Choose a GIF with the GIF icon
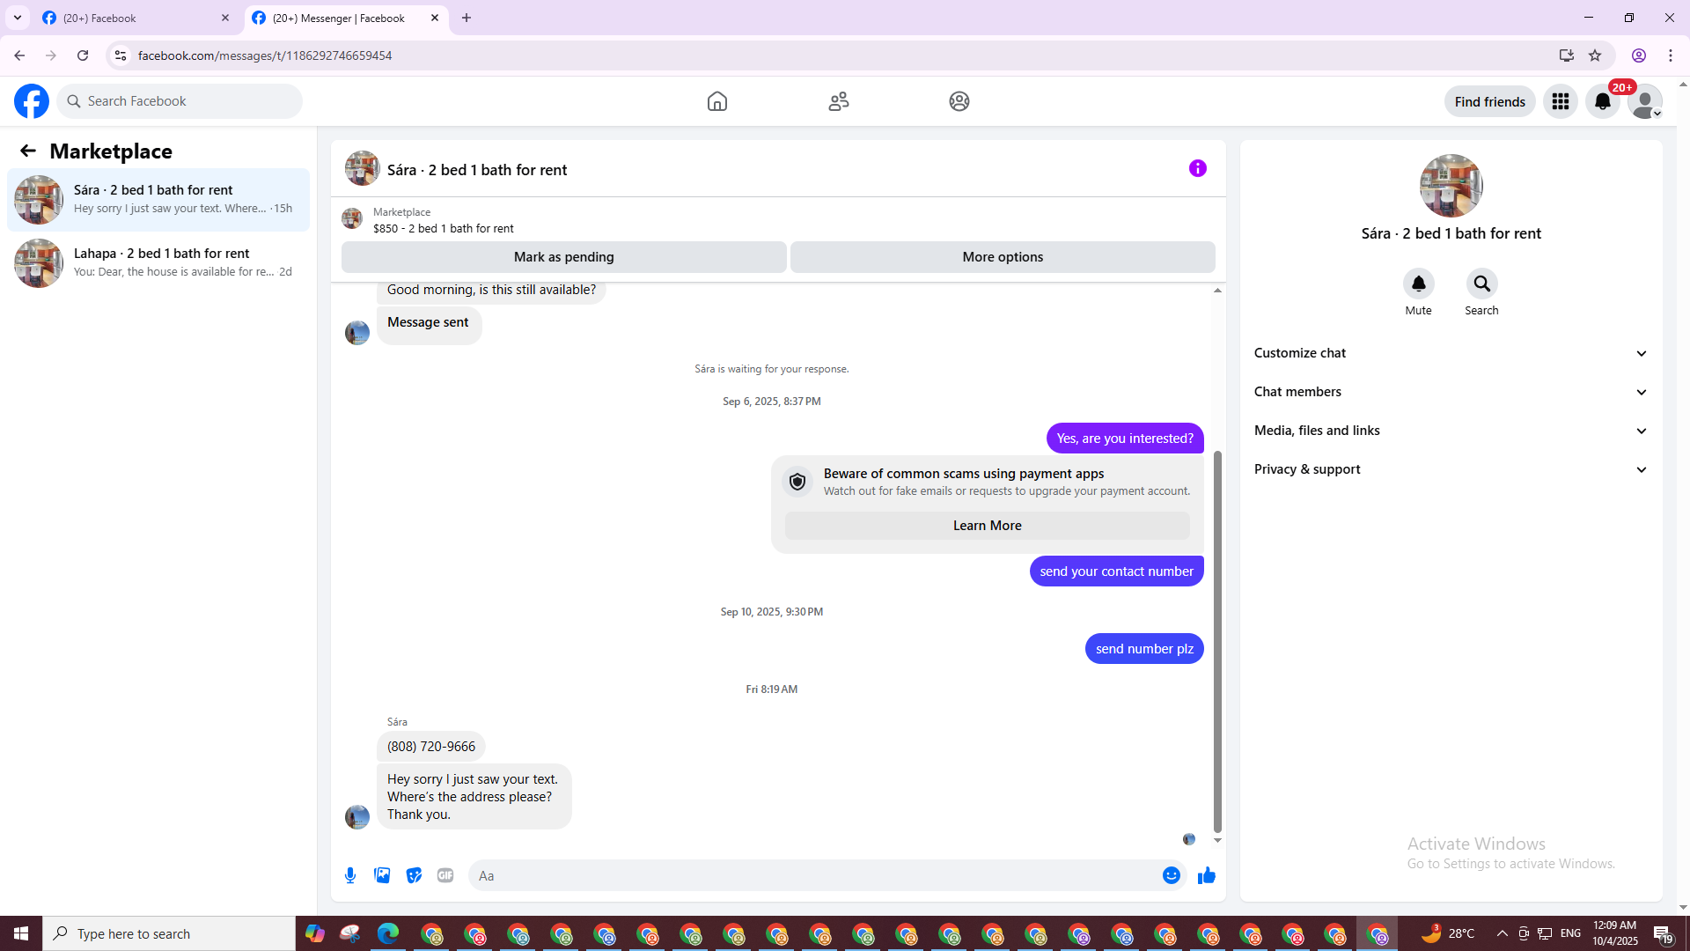 445,875
